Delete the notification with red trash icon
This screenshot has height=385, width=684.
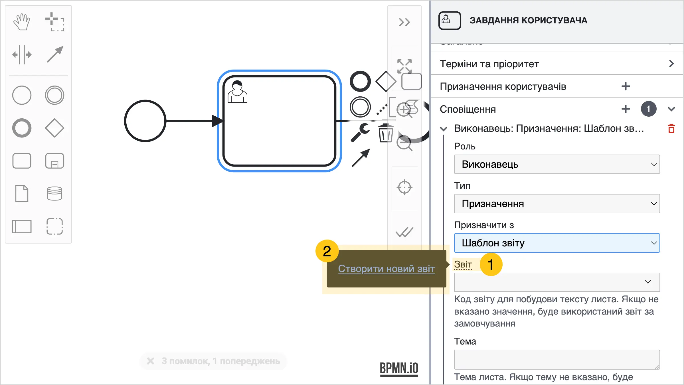pos(671,129)
